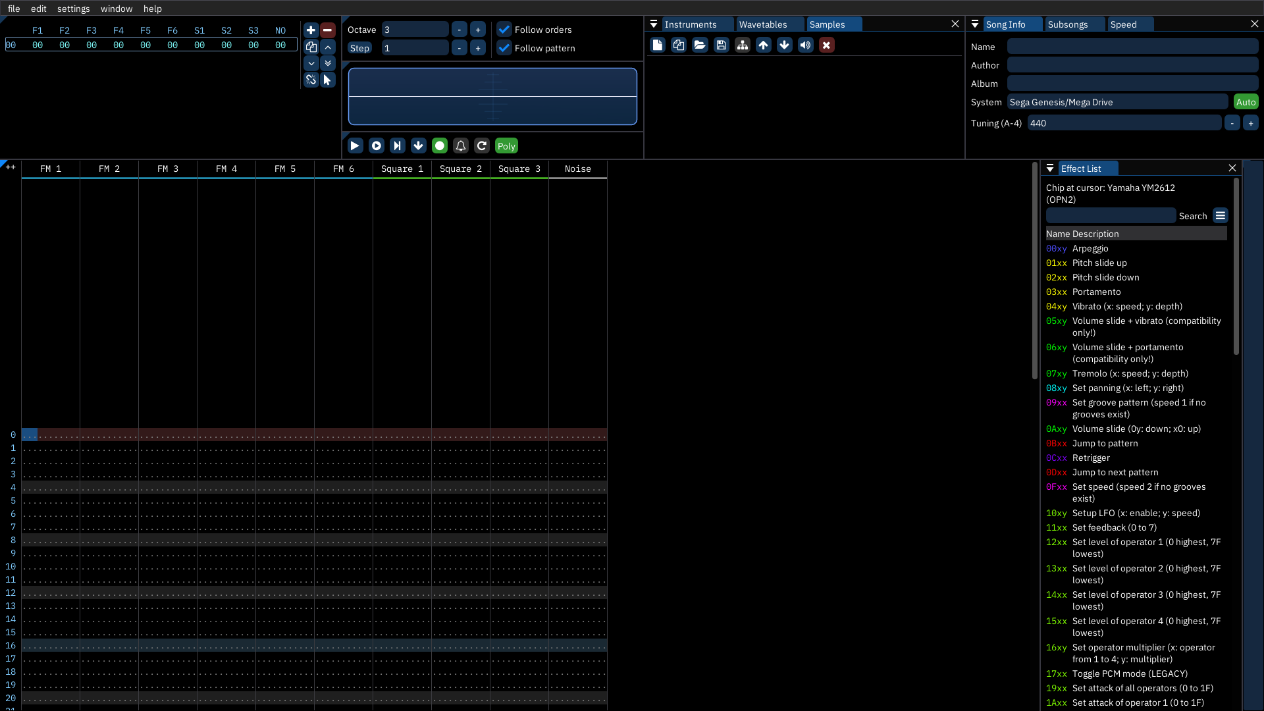Click the Subsongs tab in Song panel
Screen dimensions: 1264x711
click(1067, 24)
